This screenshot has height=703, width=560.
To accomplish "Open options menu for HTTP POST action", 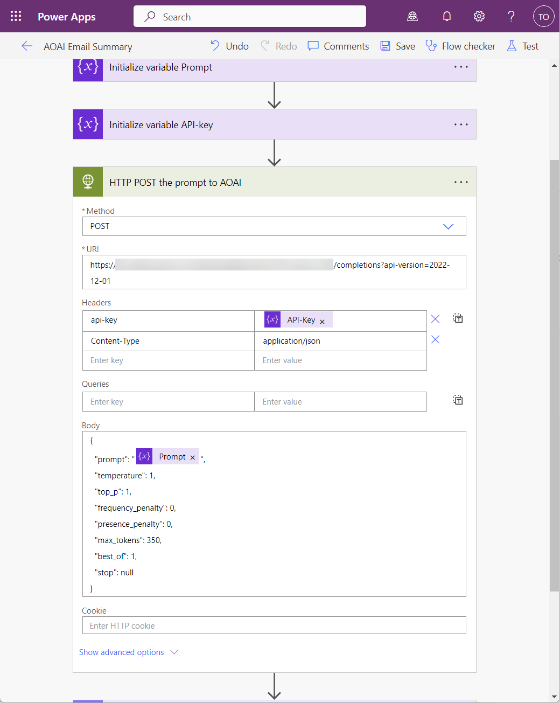I will (461, 182).
